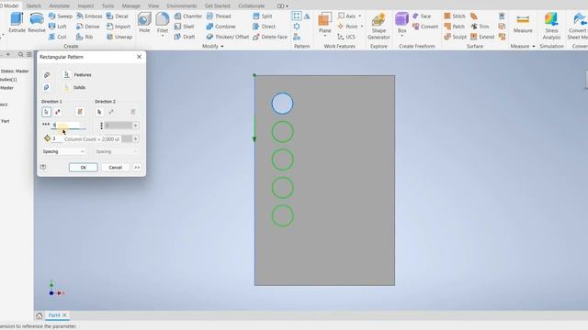Select the Sculpt tool

(x=456, y=37)
